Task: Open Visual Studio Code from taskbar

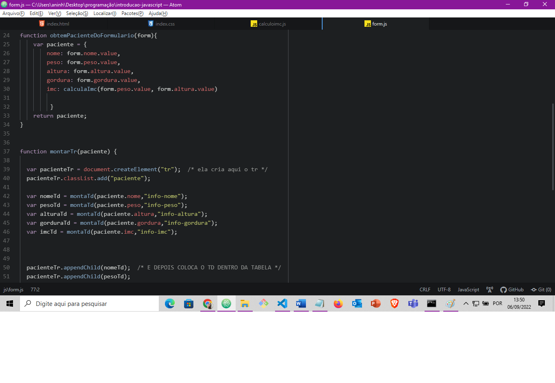Action: pyautogui.click(x=282, y=303)
